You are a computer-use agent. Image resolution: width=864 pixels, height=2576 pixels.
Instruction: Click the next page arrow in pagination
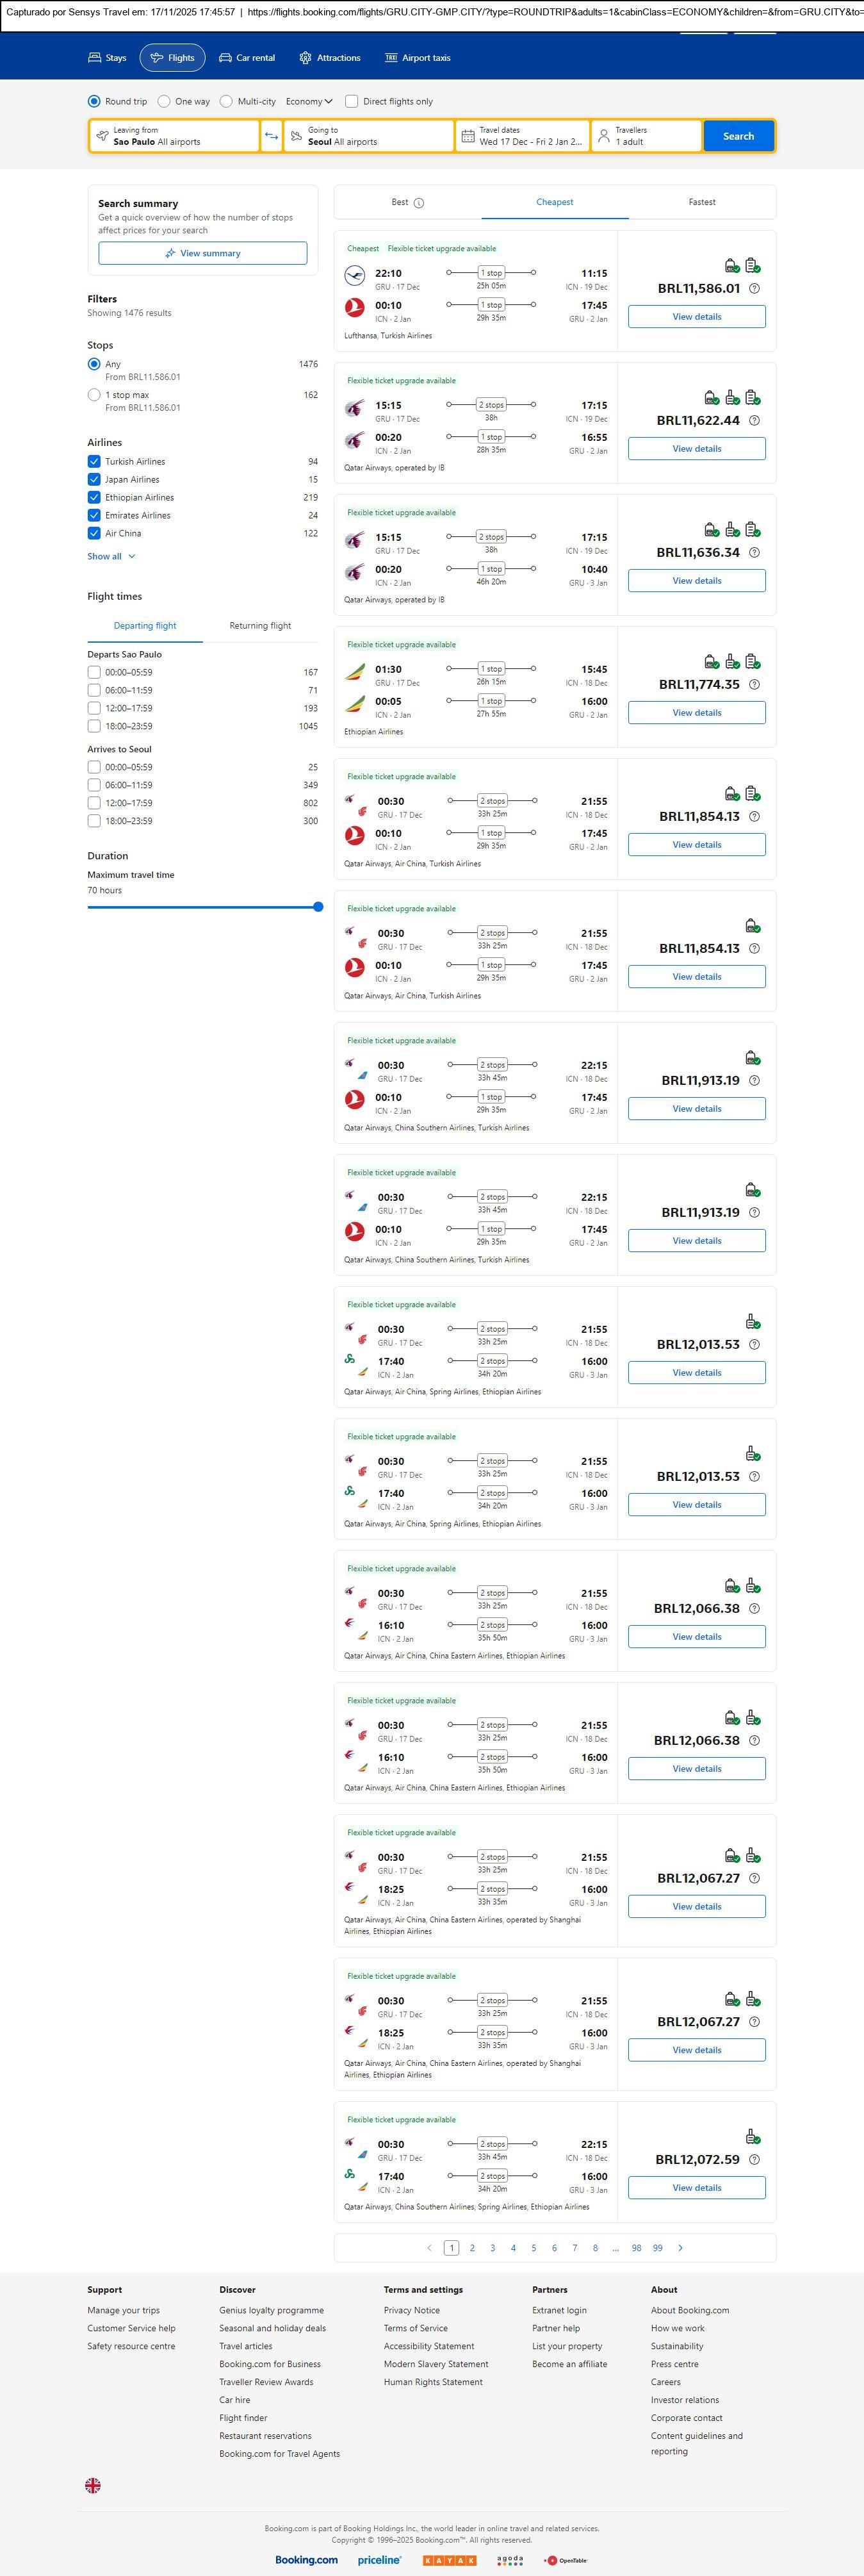pyautogui.click(x=681, y=2247)
